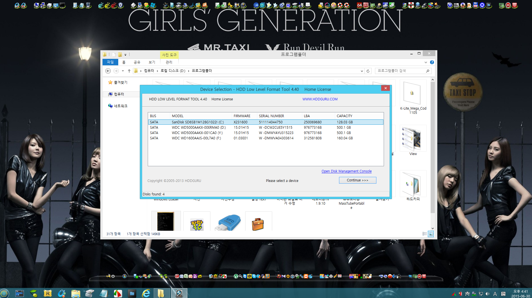Go back in Explorer navigation
Screen dimensions: 532x298
tap(108, 71)
